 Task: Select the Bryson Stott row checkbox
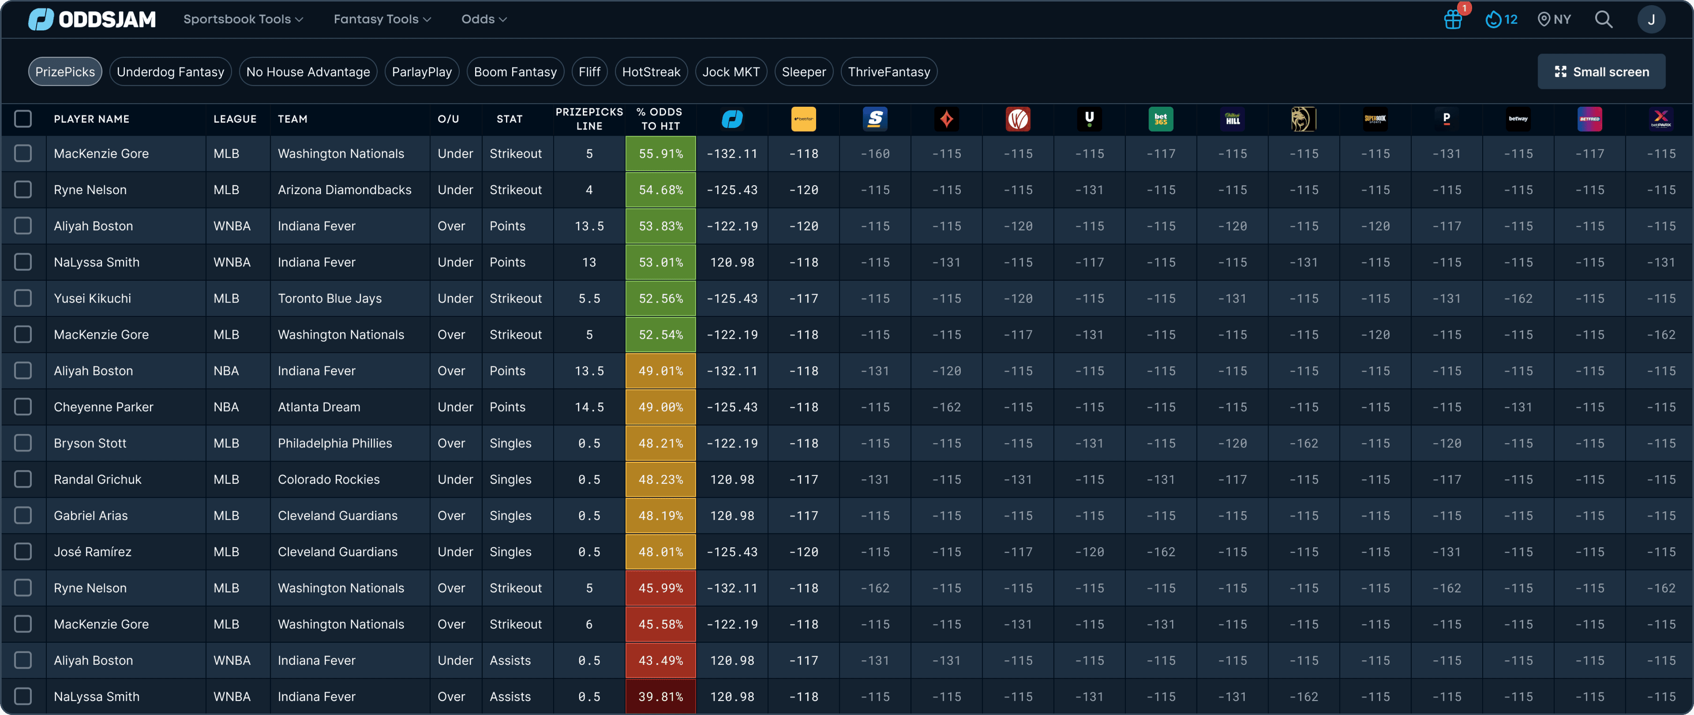point(23,443)
